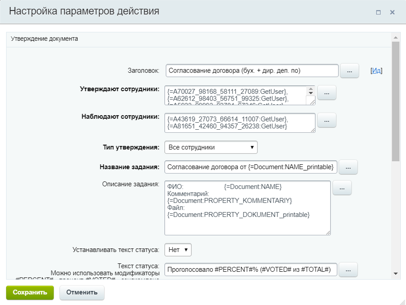The image size is (406, 305).
Task: Focus the Описание задания textarea
Action: (x=247, y=208)
